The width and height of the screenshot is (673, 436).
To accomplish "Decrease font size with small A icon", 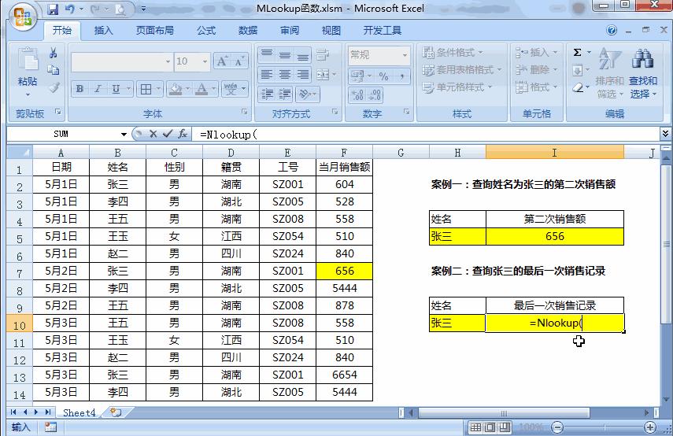I will pos(239,61).
